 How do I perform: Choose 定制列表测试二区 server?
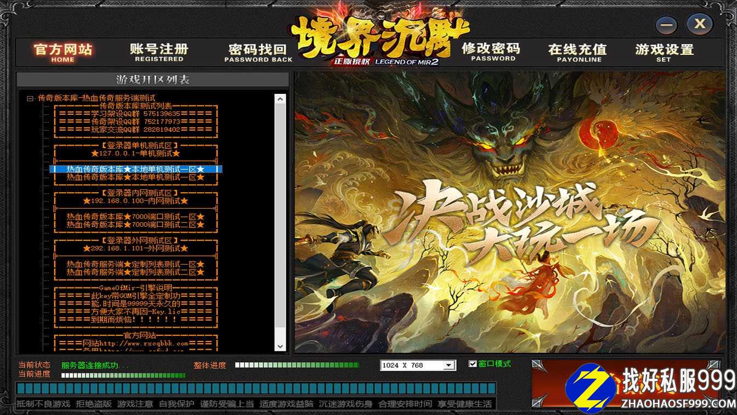(135, 272)
